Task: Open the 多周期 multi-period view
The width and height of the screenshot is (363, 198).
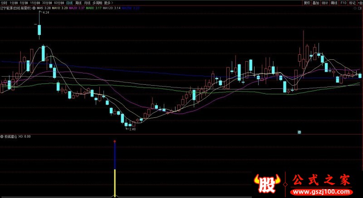Action: pos(97,3)
